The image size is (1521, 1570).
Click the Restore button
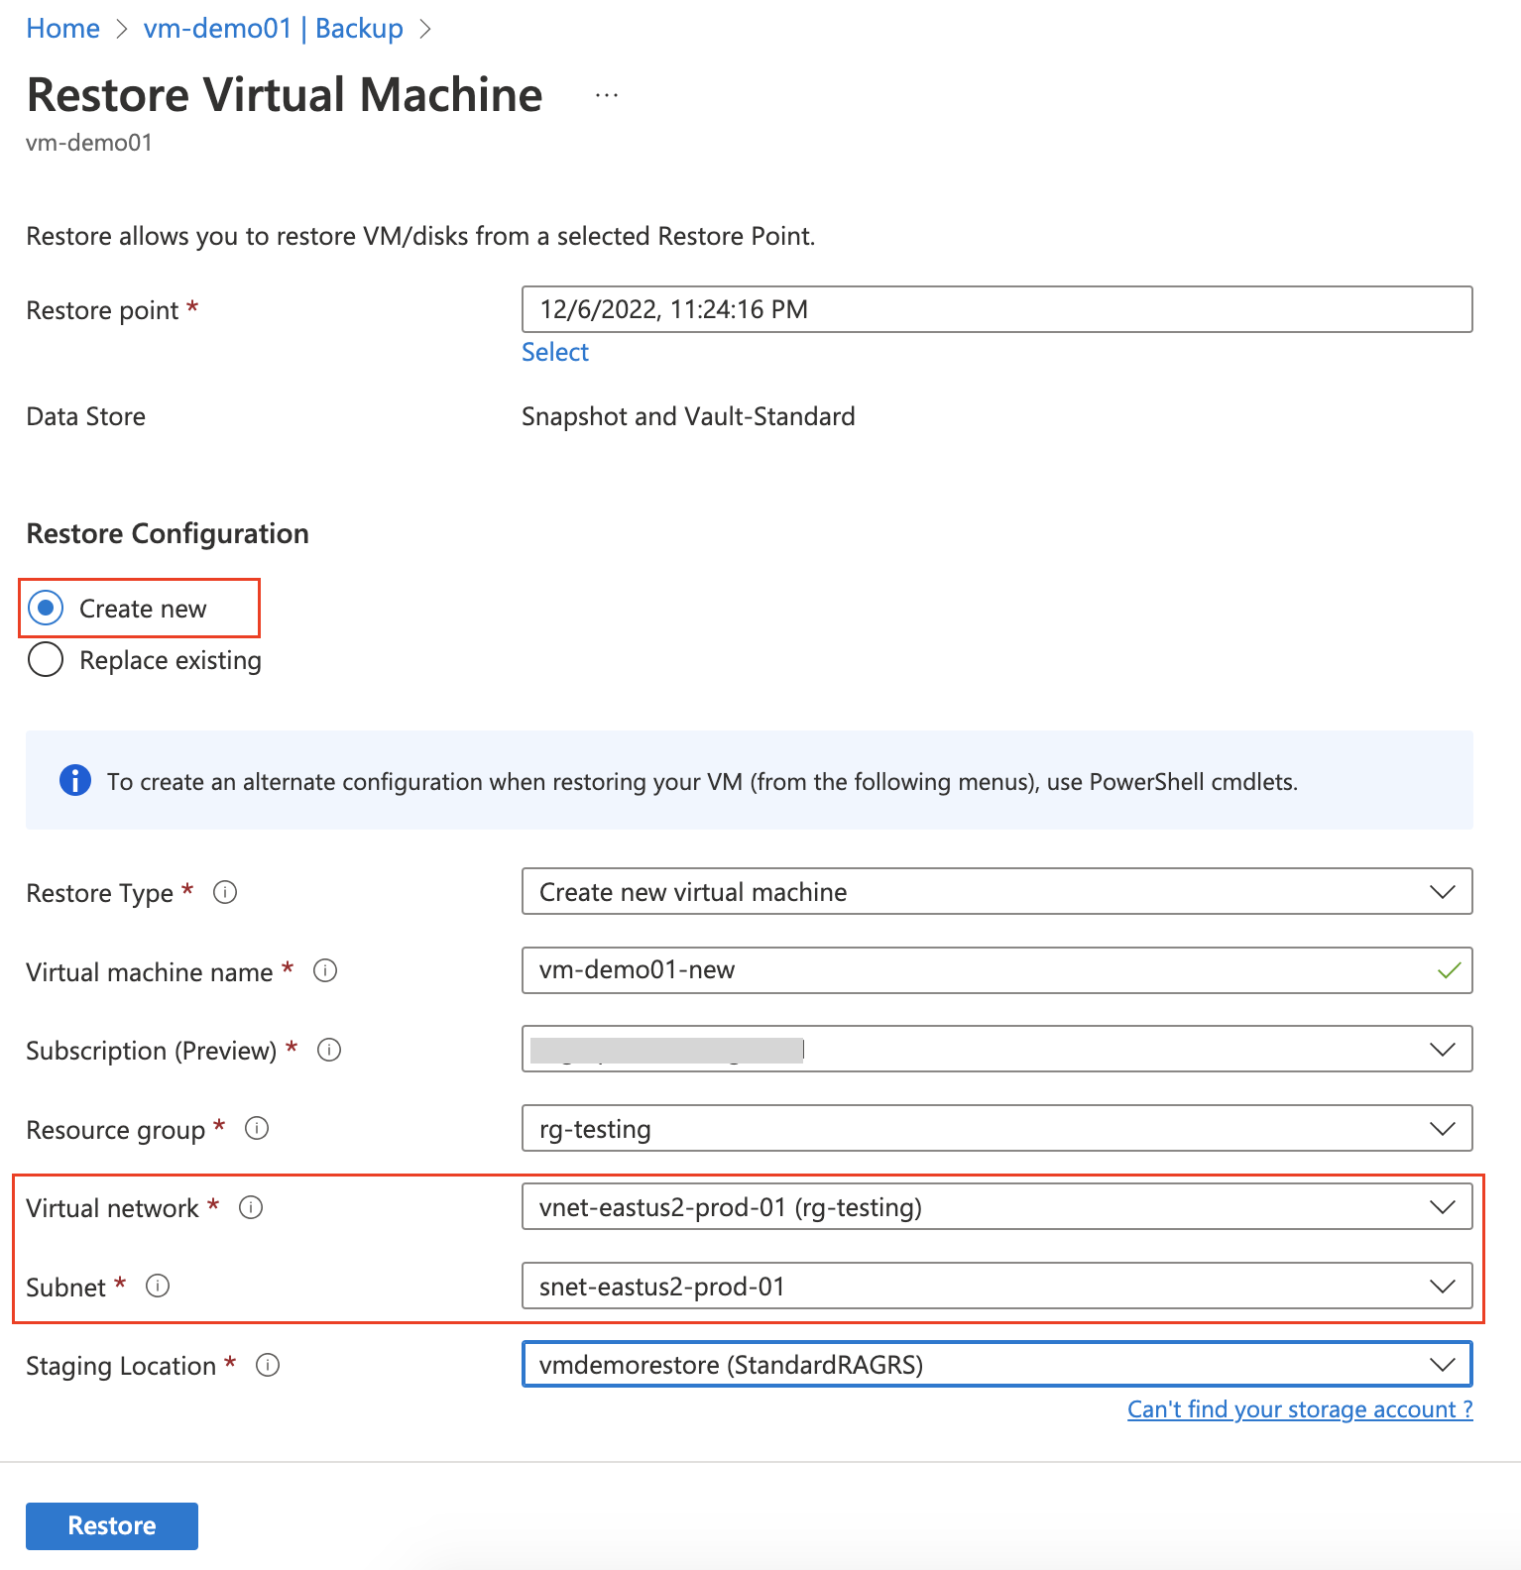112,1525
